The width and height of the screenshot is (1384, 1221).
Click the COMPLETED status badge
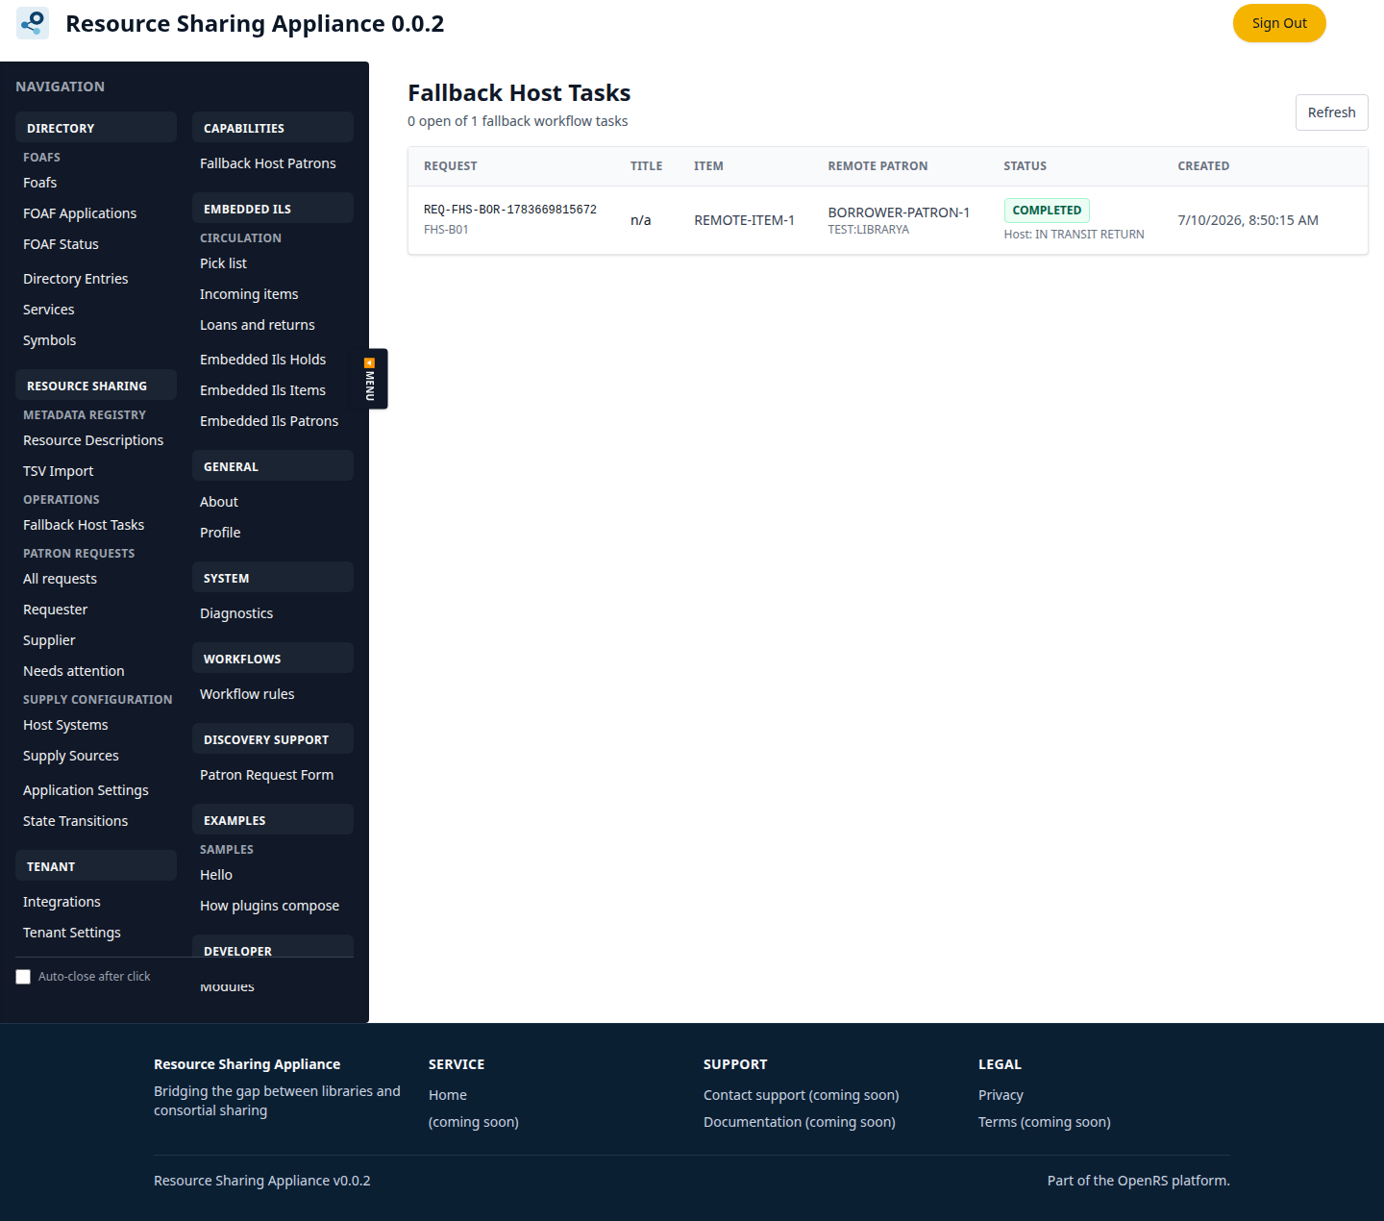pos(1047,210)
